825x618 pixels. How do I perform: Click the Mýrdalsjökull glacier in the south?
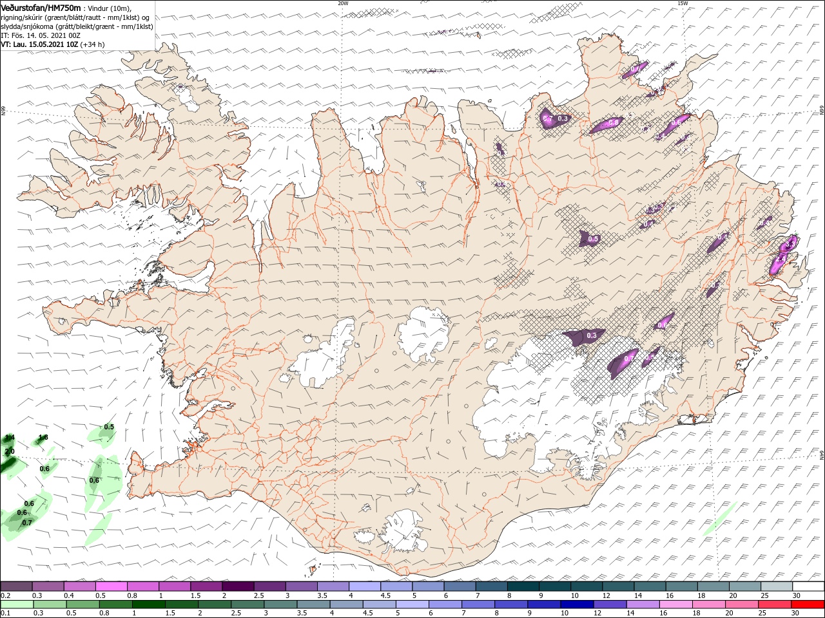pyautogui.click(x=404, y=531)
